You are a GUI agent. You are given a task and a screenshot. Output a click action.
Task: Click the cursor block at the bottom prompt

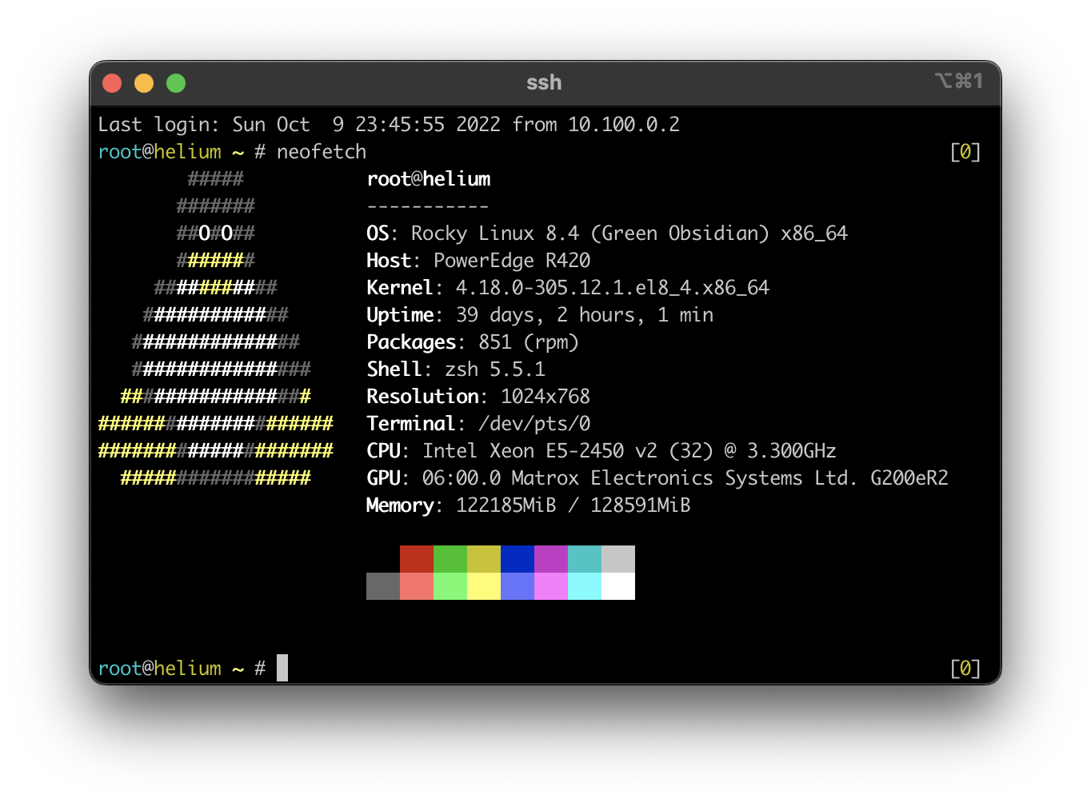tap(282, 668)
